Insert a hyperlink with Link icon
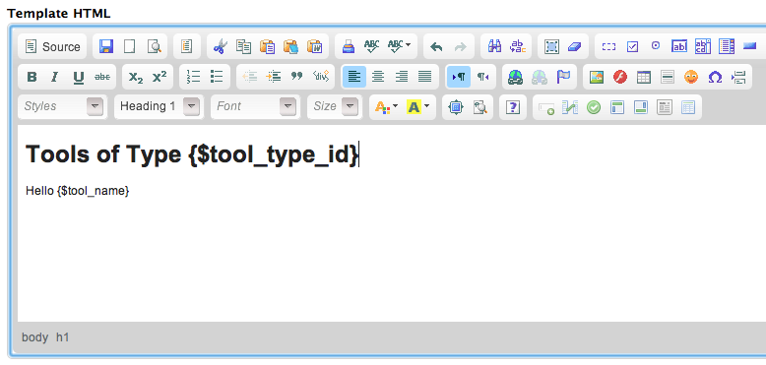 tap(515, 77)
